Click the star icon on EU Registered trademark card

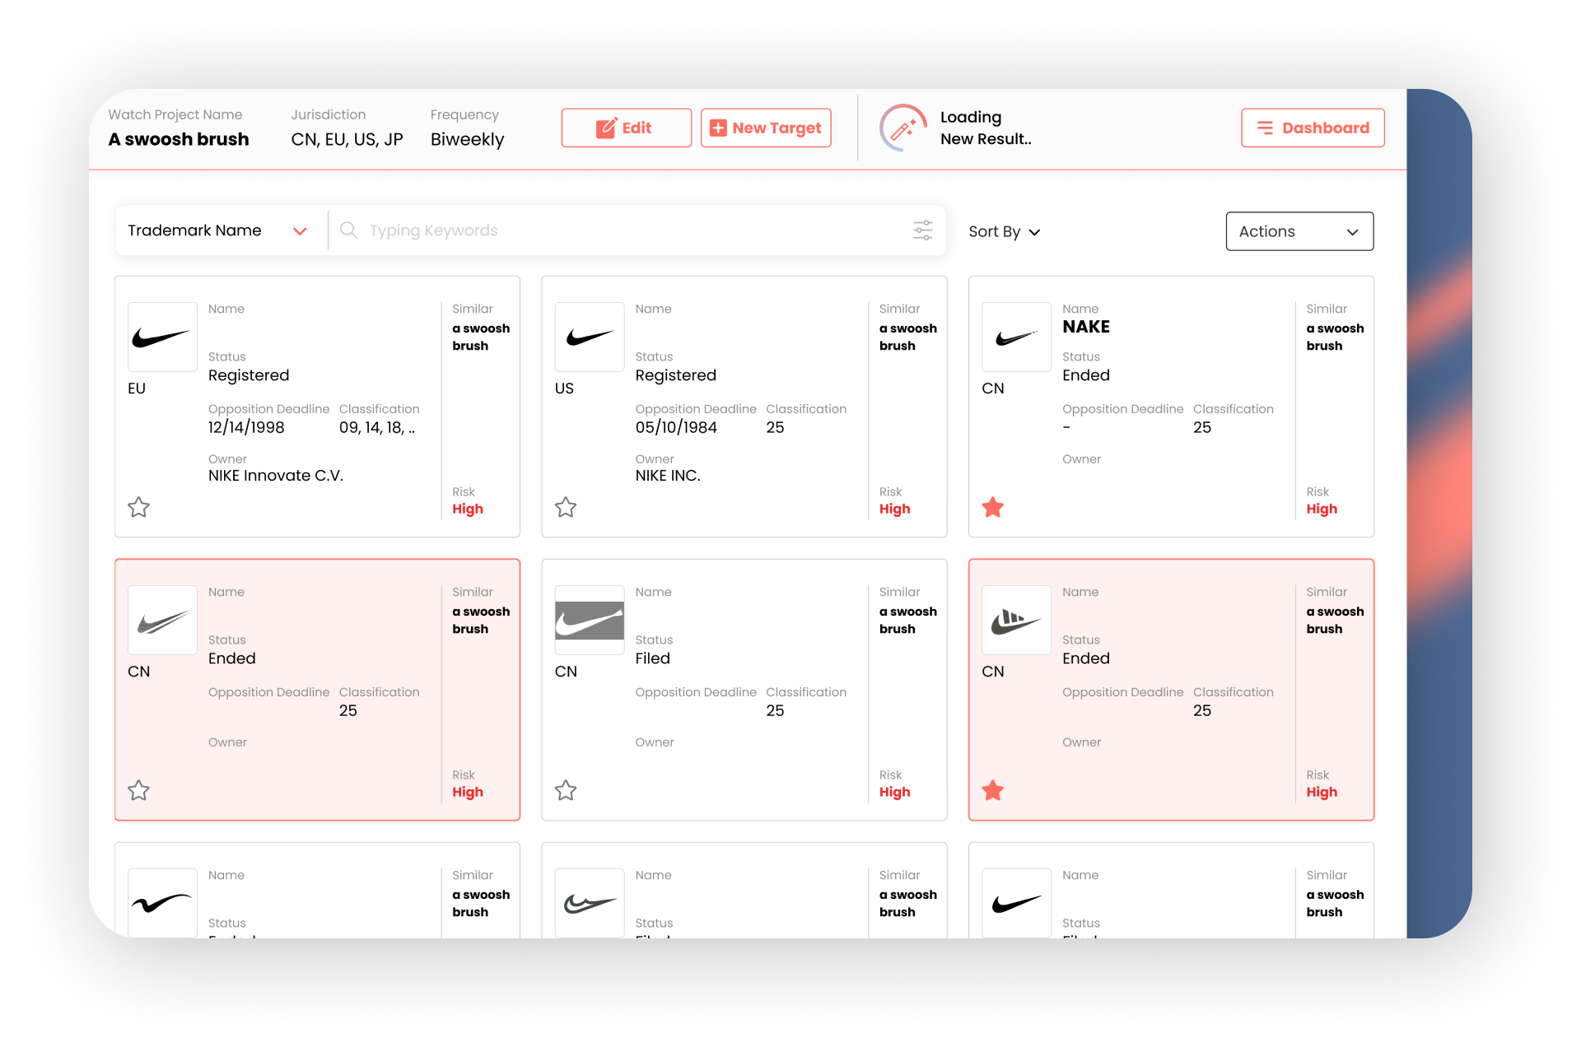139,506
